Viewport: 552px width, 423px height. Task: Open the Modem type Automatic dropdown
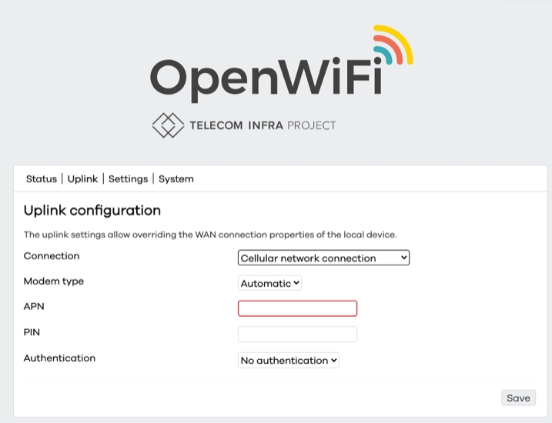[270, 283]
